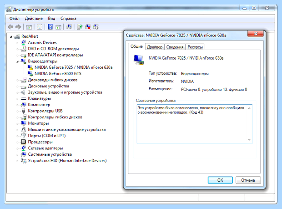Click the IDE ATA/ATAPI controllers icon
This screenshot has height=209, width=282.
pyautogui.click(x=24, y=55)
